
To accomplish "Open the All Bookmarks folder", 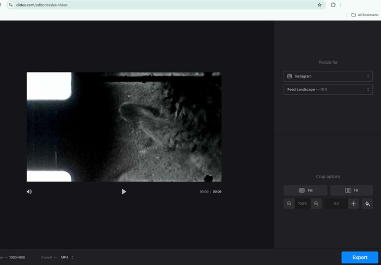I will coord(365,15).
